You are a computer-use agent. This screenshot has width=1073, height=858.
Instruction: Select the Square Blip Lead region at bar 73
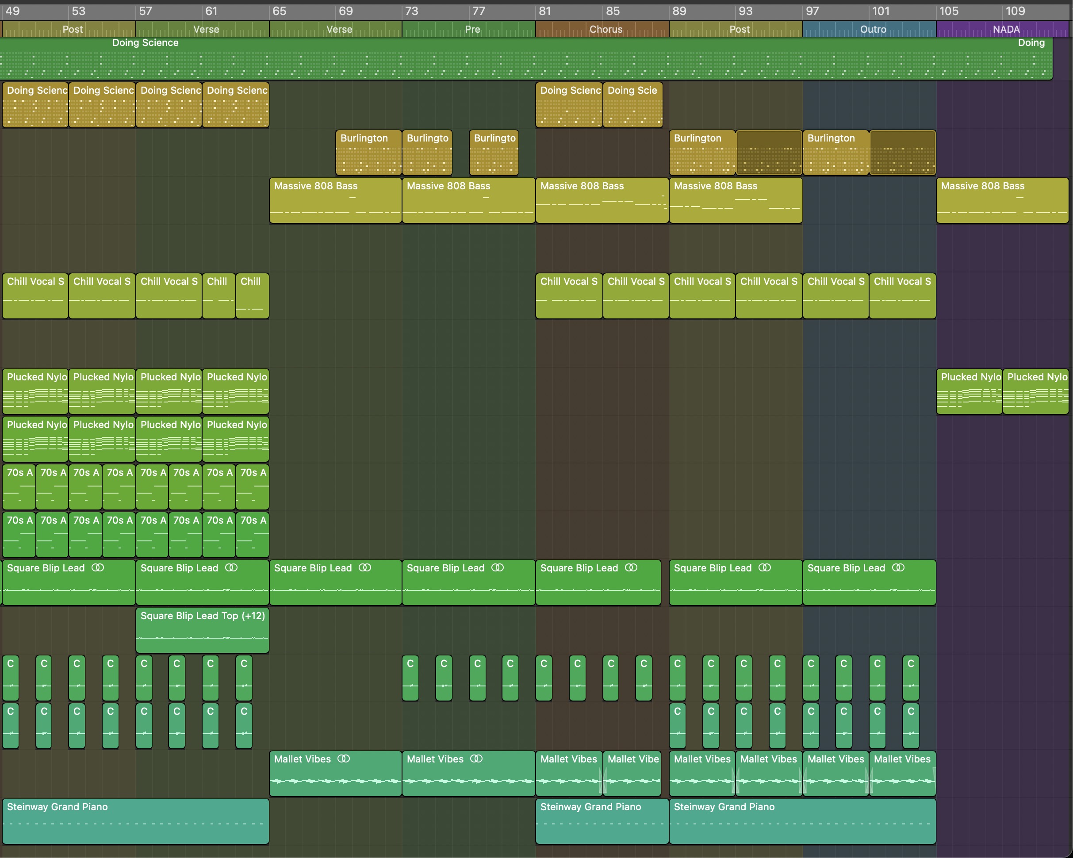point(469,582)
